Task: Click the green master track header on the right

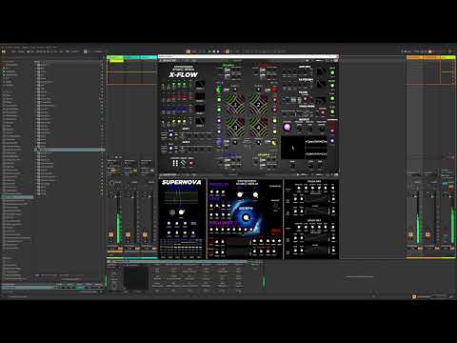Action: [x=447, y=57]
